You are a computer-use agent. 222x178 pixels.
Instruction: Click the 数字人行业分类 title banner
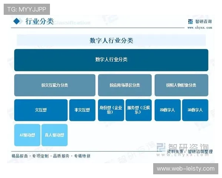pyautogui.click(x=111, y=40)
